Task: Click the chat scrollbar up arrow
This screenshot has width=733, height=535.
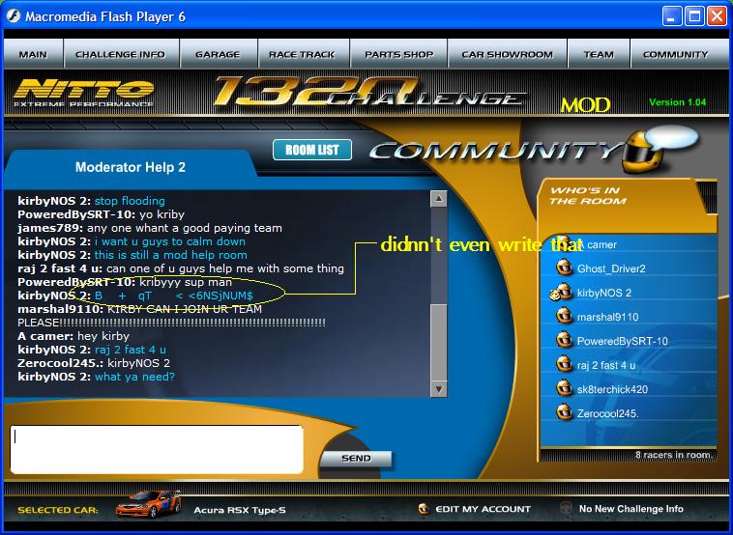Action: 438,198
